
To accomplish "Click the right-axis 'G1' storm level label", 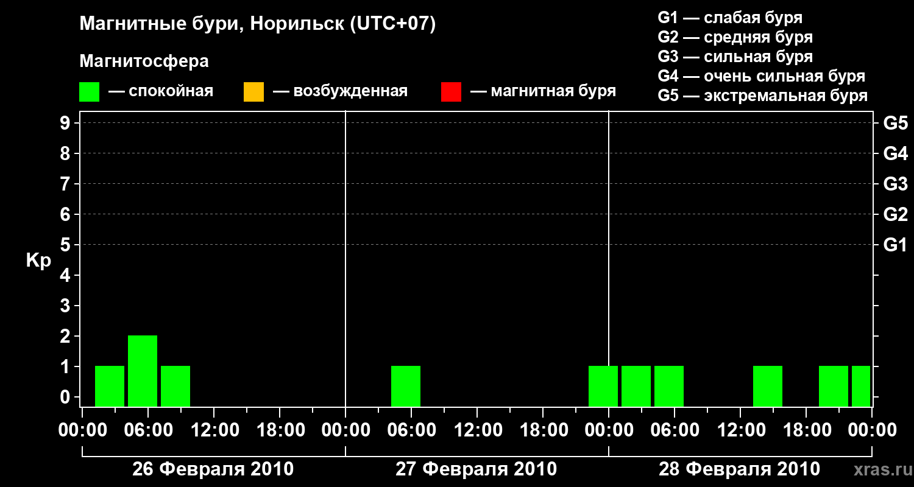I will coord(895,245).
